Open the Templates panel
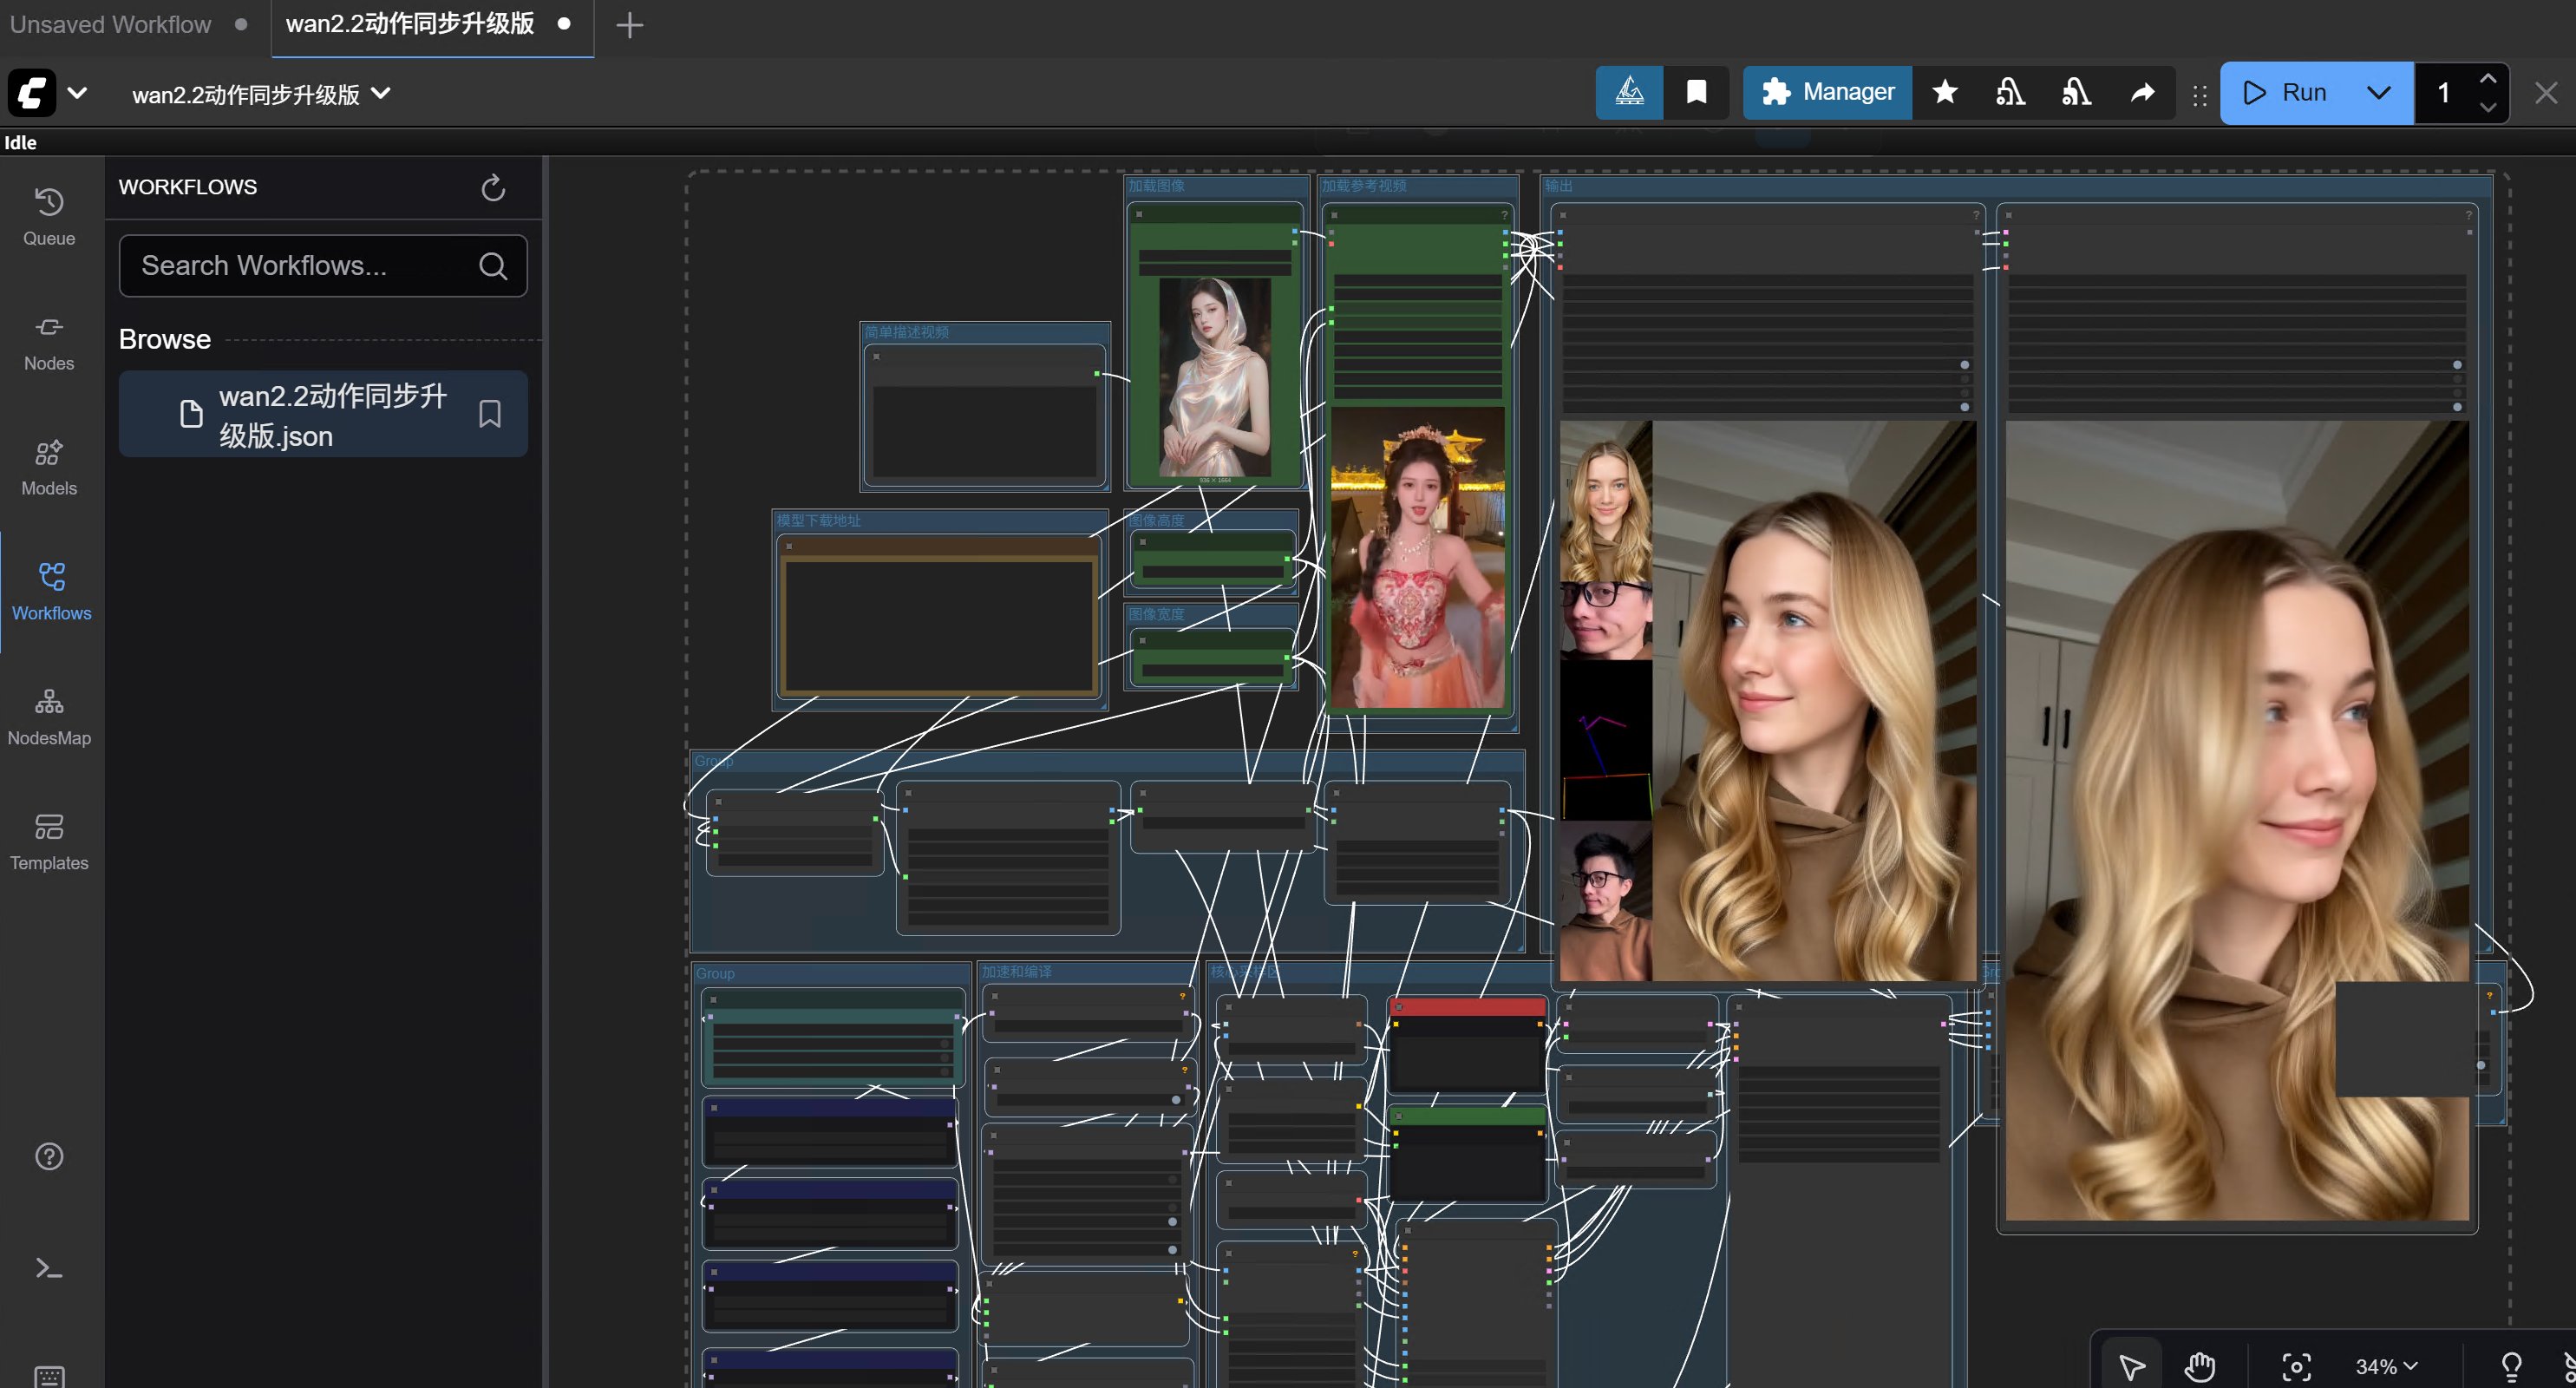Screen dimensions: 2576x1388 pyautogui.click(x=49, y=841)
